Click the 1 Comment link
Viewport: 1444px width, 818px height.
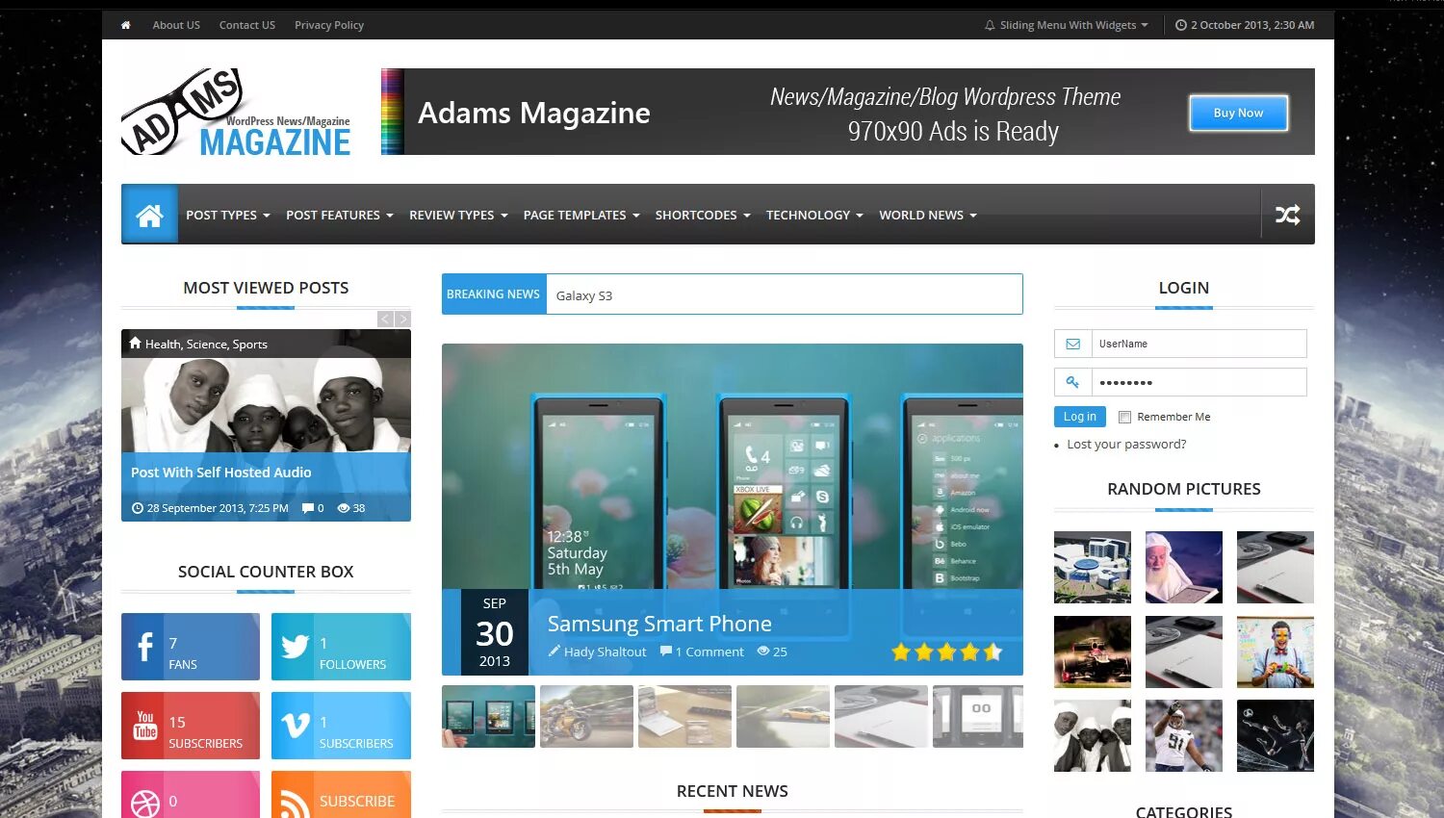(x=709, y=652)
